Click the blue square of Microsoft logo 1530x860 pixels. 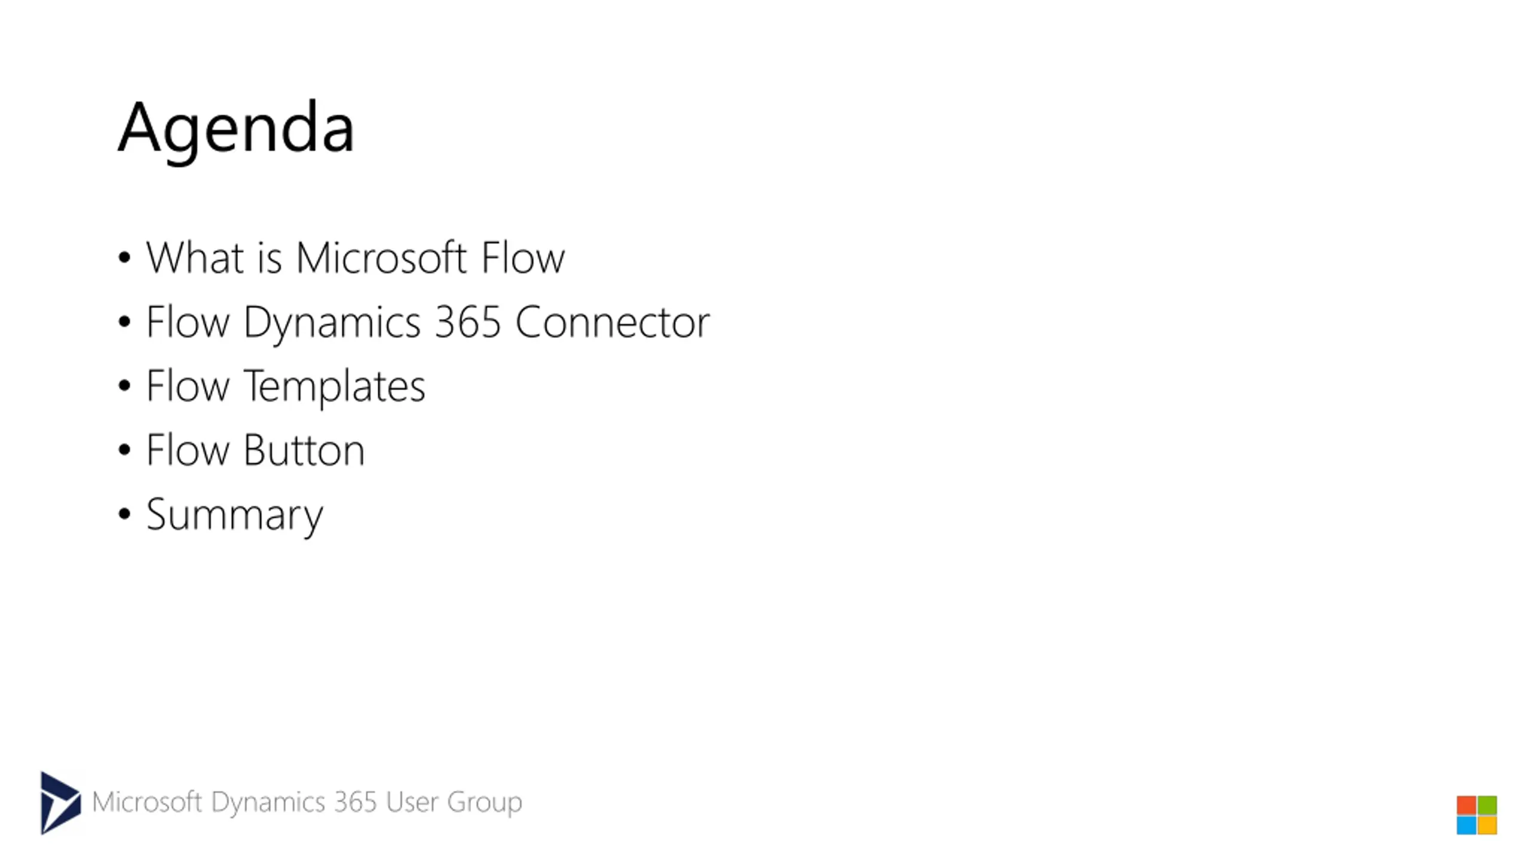pyautogui.click(x=1466, y=825)
